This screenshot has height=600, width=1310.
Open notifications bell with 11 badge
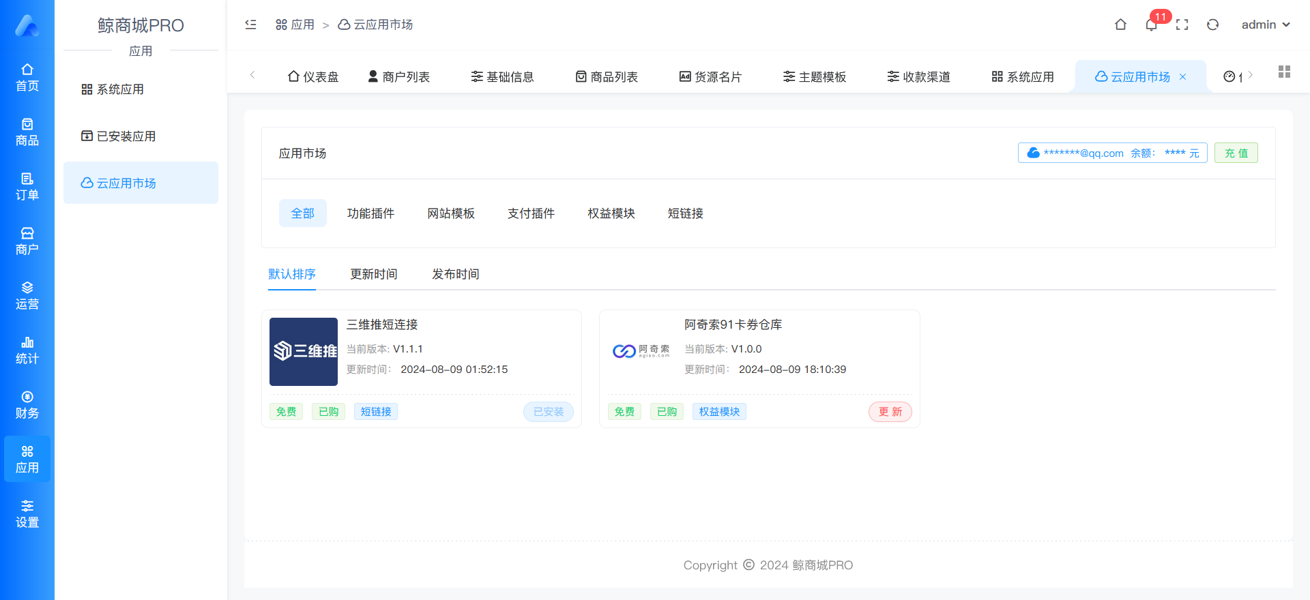1152,25
